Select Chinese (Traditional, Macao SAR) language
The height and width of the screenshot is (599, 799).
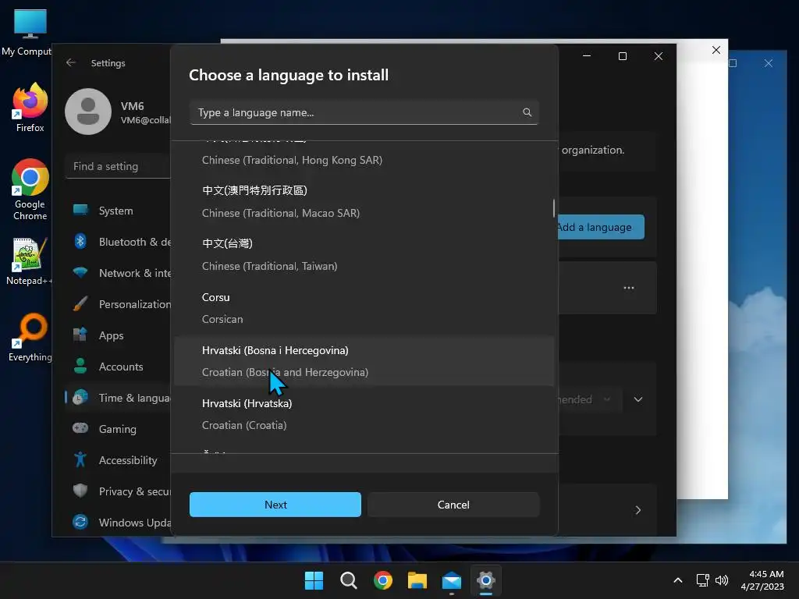pyautogui.click(x=364, y=202)
